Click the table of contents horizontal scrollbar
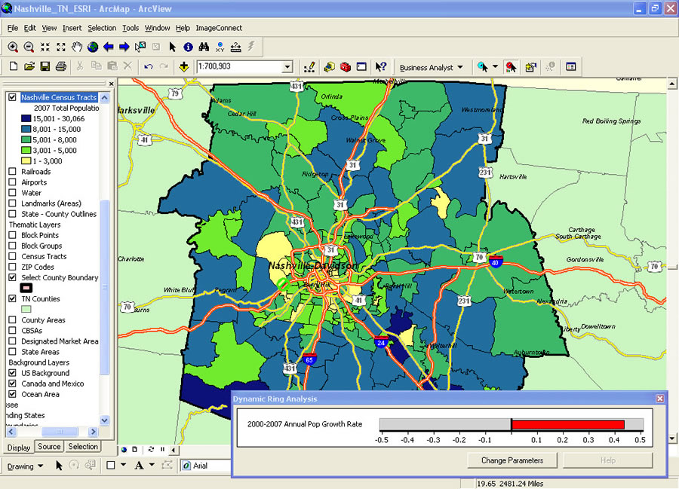The image size is (679, 489). [60, 432]
